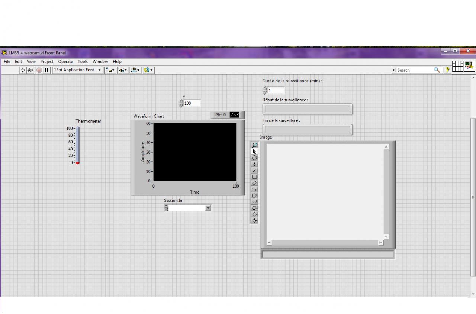Click the Fin de la surveillace field
The width and height of the screenshot is (476, 314).
pos(308,130)
